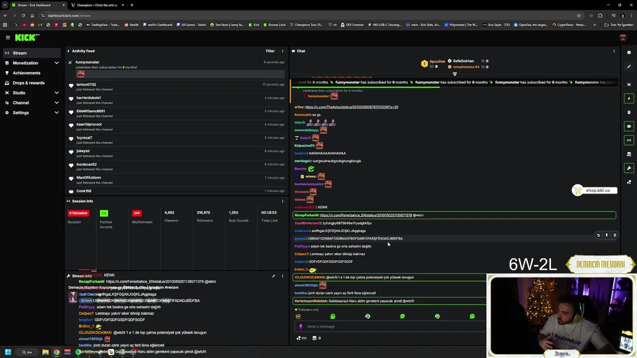Click the funnymonster subscription activity entry

(177, 69)
